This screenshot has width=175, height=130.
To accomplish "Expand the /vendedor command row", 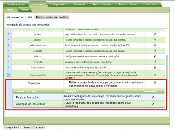I will point(9,62).
